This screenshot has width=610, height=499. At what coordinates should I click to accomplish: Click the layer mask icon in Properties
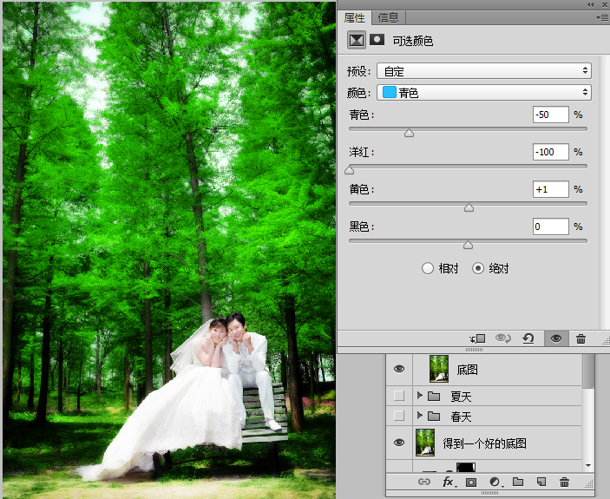tap(377, 40)
